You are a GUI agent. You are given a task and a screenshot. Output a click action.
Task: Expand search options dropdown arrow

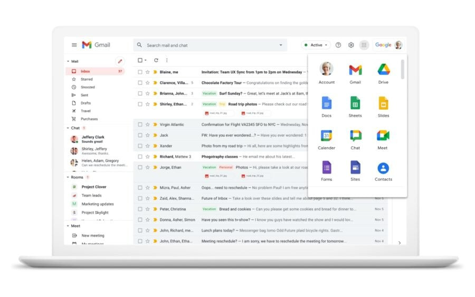281,45
